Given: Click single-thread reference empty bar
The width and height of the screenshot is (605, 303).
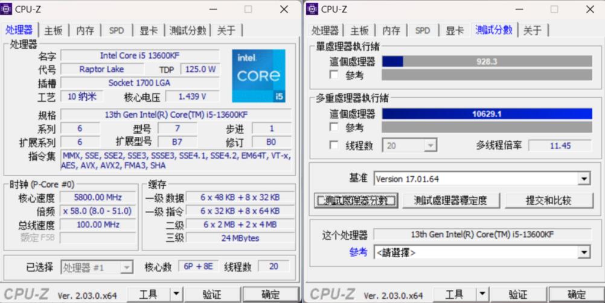Looking at the screenshot, I should pos(487,75).
